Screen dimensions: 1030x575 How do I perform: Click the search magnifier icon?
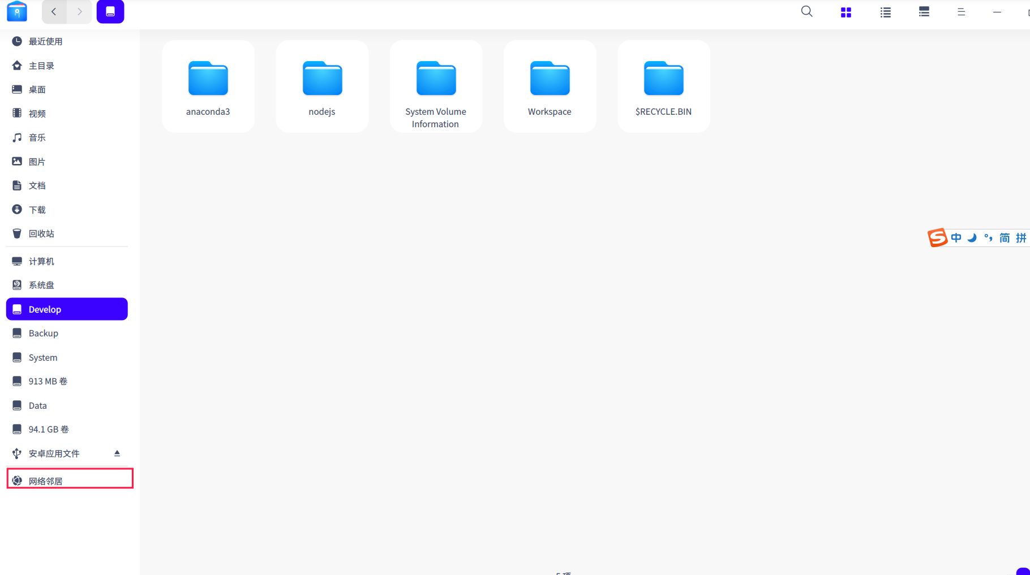(807, 12)
